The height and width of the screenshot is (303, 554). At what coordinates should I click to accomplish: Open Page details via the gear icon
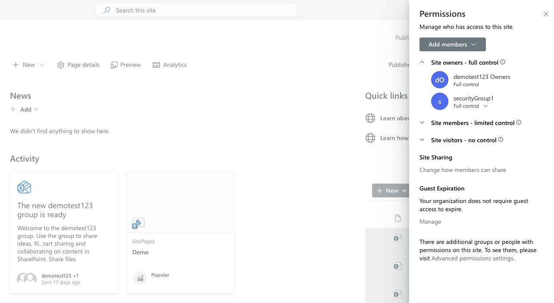60,65
